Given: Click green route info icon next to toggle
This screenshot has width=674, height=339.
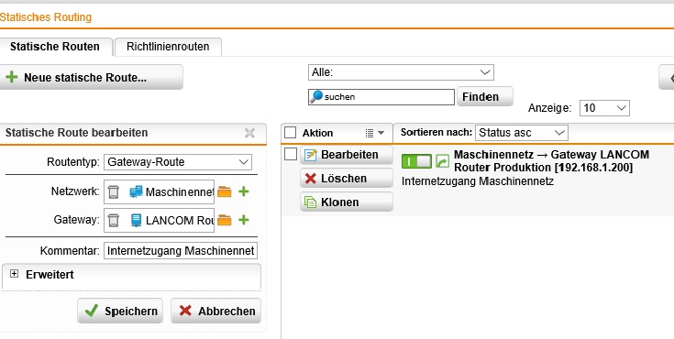Looking at the screenshot, I should (442, 161).
